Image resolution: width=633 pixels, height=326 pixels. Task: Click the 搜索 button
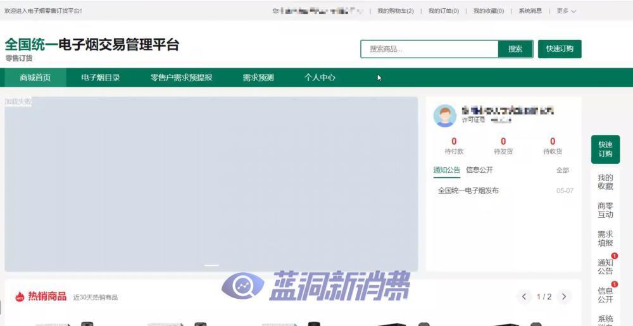tap(515, 49)
